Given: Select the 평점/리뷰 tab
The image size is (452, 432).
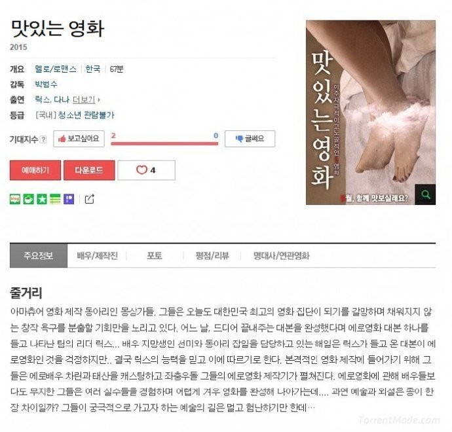Looking at the screenshot, I should click(x=212, y=256).
